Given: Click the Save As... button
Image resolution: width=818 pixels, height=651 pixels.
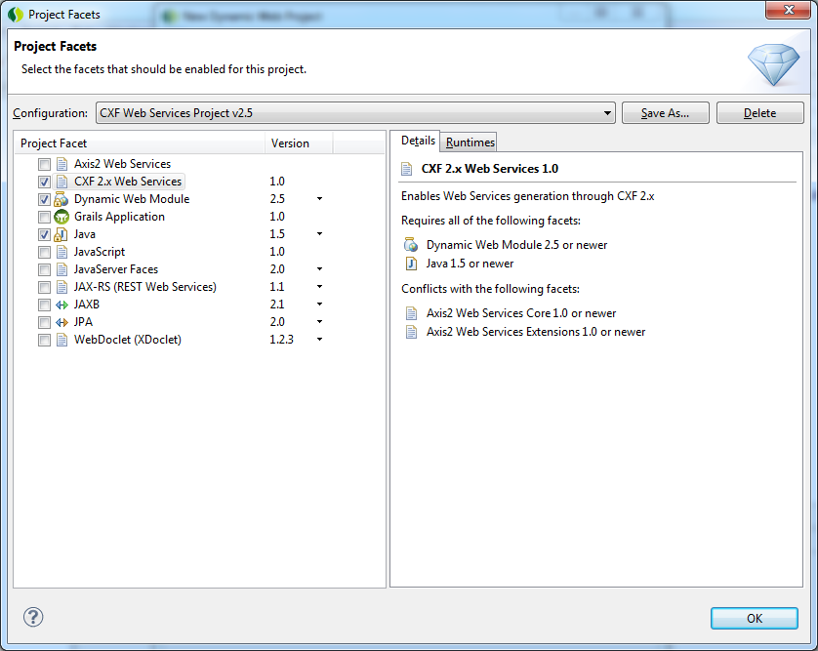Looking at the screenshot, I should (665, 112).
